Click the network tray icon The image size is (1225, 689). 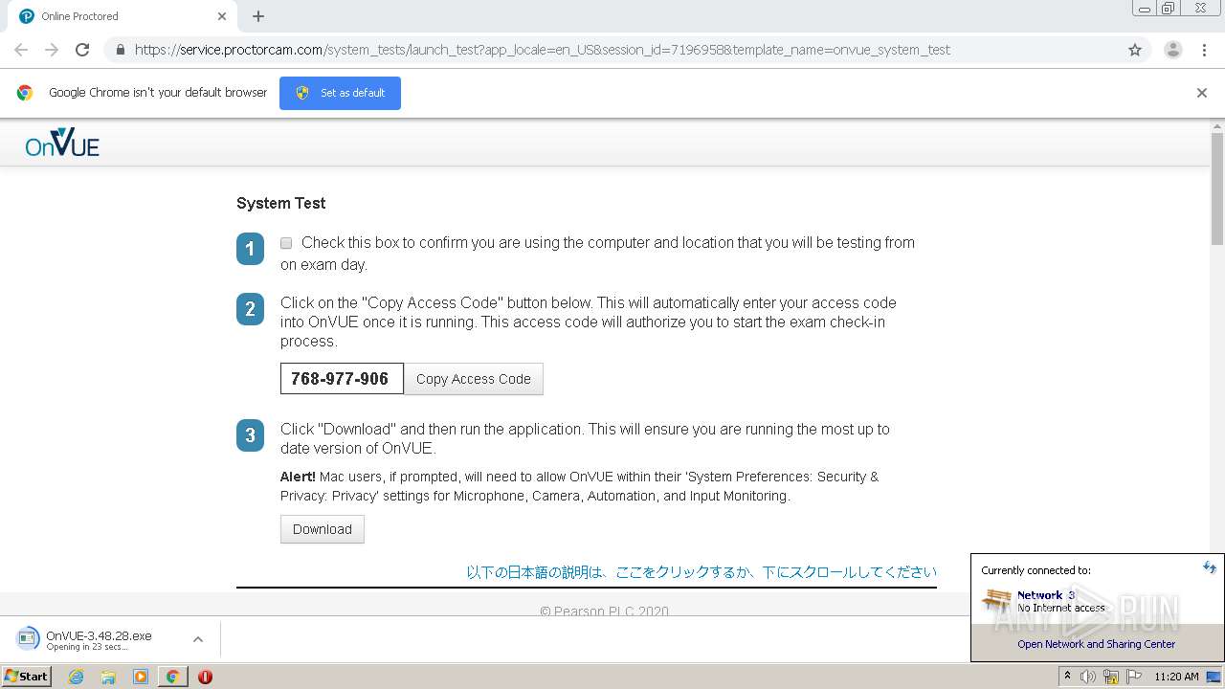point(1111,677)
